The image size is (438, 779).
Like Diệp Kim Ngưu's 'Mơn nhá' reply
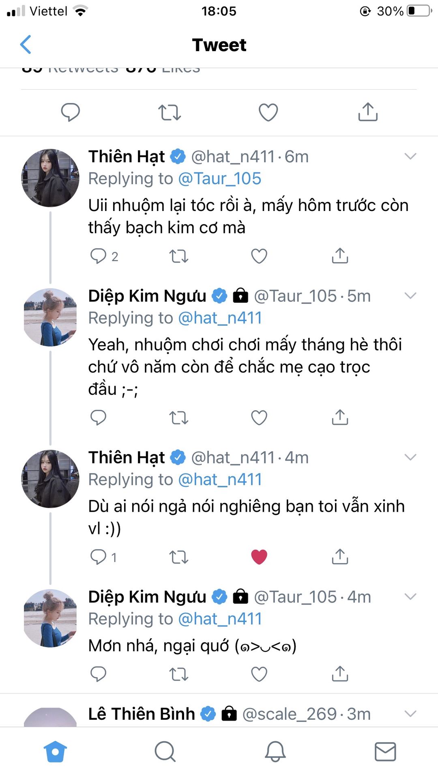pos(259,674)
